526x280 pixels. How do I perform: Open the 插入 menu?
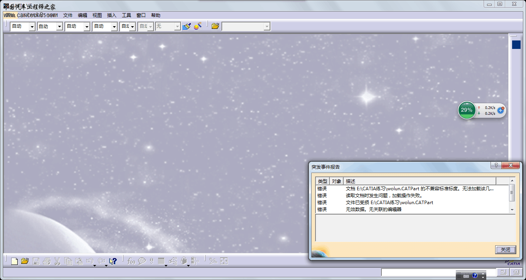(112, 15)
